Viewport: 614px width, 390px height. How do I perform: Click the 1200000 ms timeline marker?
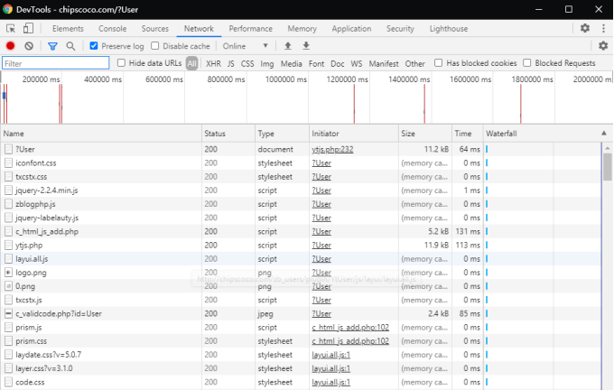point(347,79)
